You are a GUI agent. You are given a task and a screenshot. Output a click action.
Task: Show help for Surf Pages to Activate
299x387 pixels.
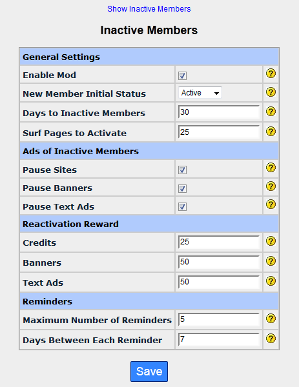coord(271,132)
